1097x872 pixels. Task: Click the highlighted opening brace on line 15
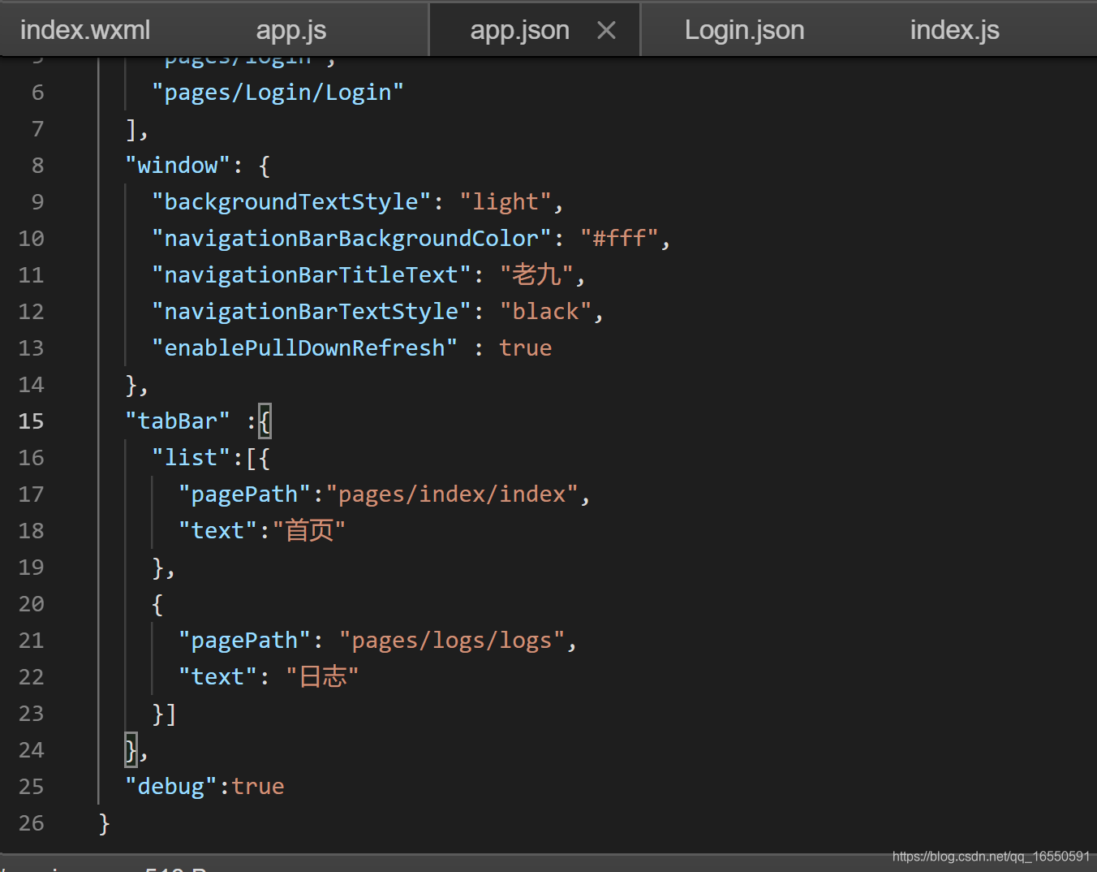[x=265, y=421]
